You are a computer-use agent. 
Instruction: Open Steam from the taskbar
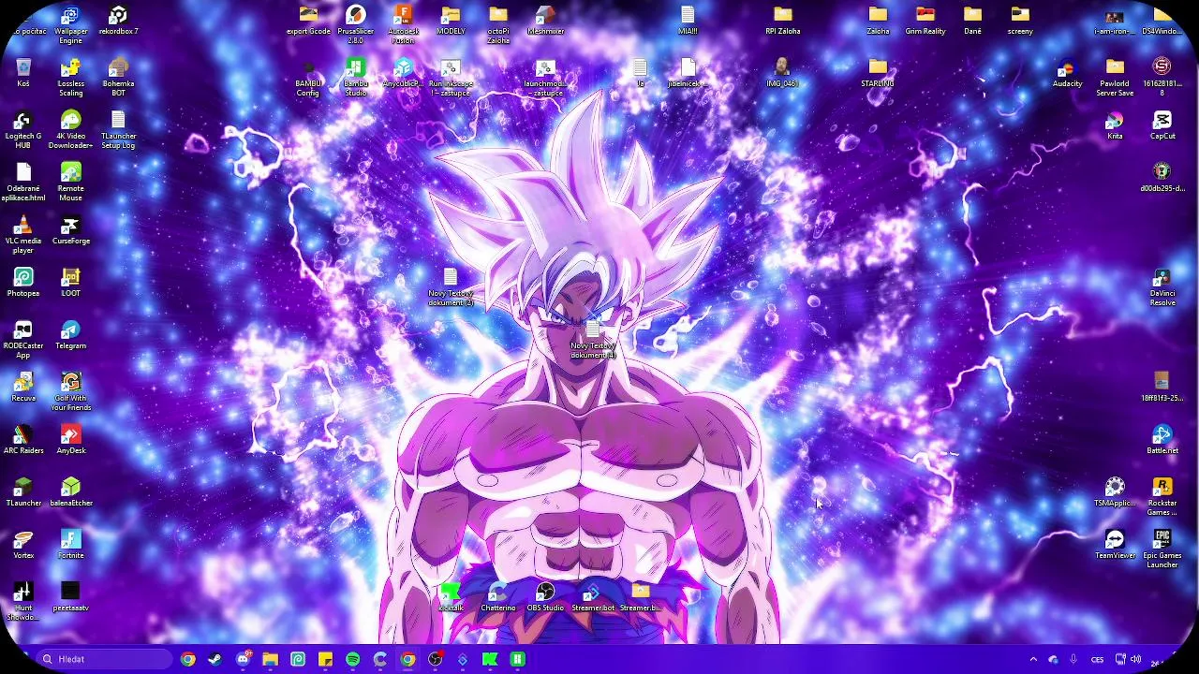click(215, 659)
